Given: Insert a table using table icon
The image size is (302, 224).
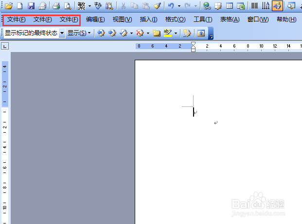Looking at the screenshot, I should (230, 6).
